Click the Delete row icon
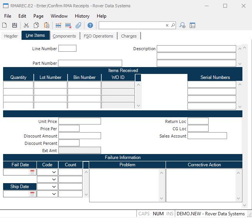 click(x=68, y=25)
